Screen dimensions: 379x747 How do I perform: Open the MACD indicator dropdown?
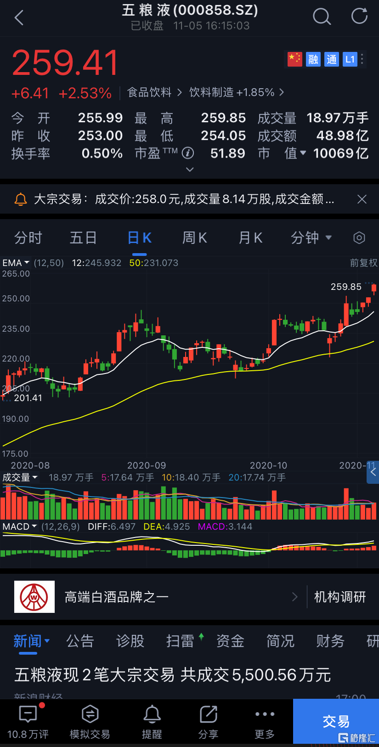pos(20,526)
